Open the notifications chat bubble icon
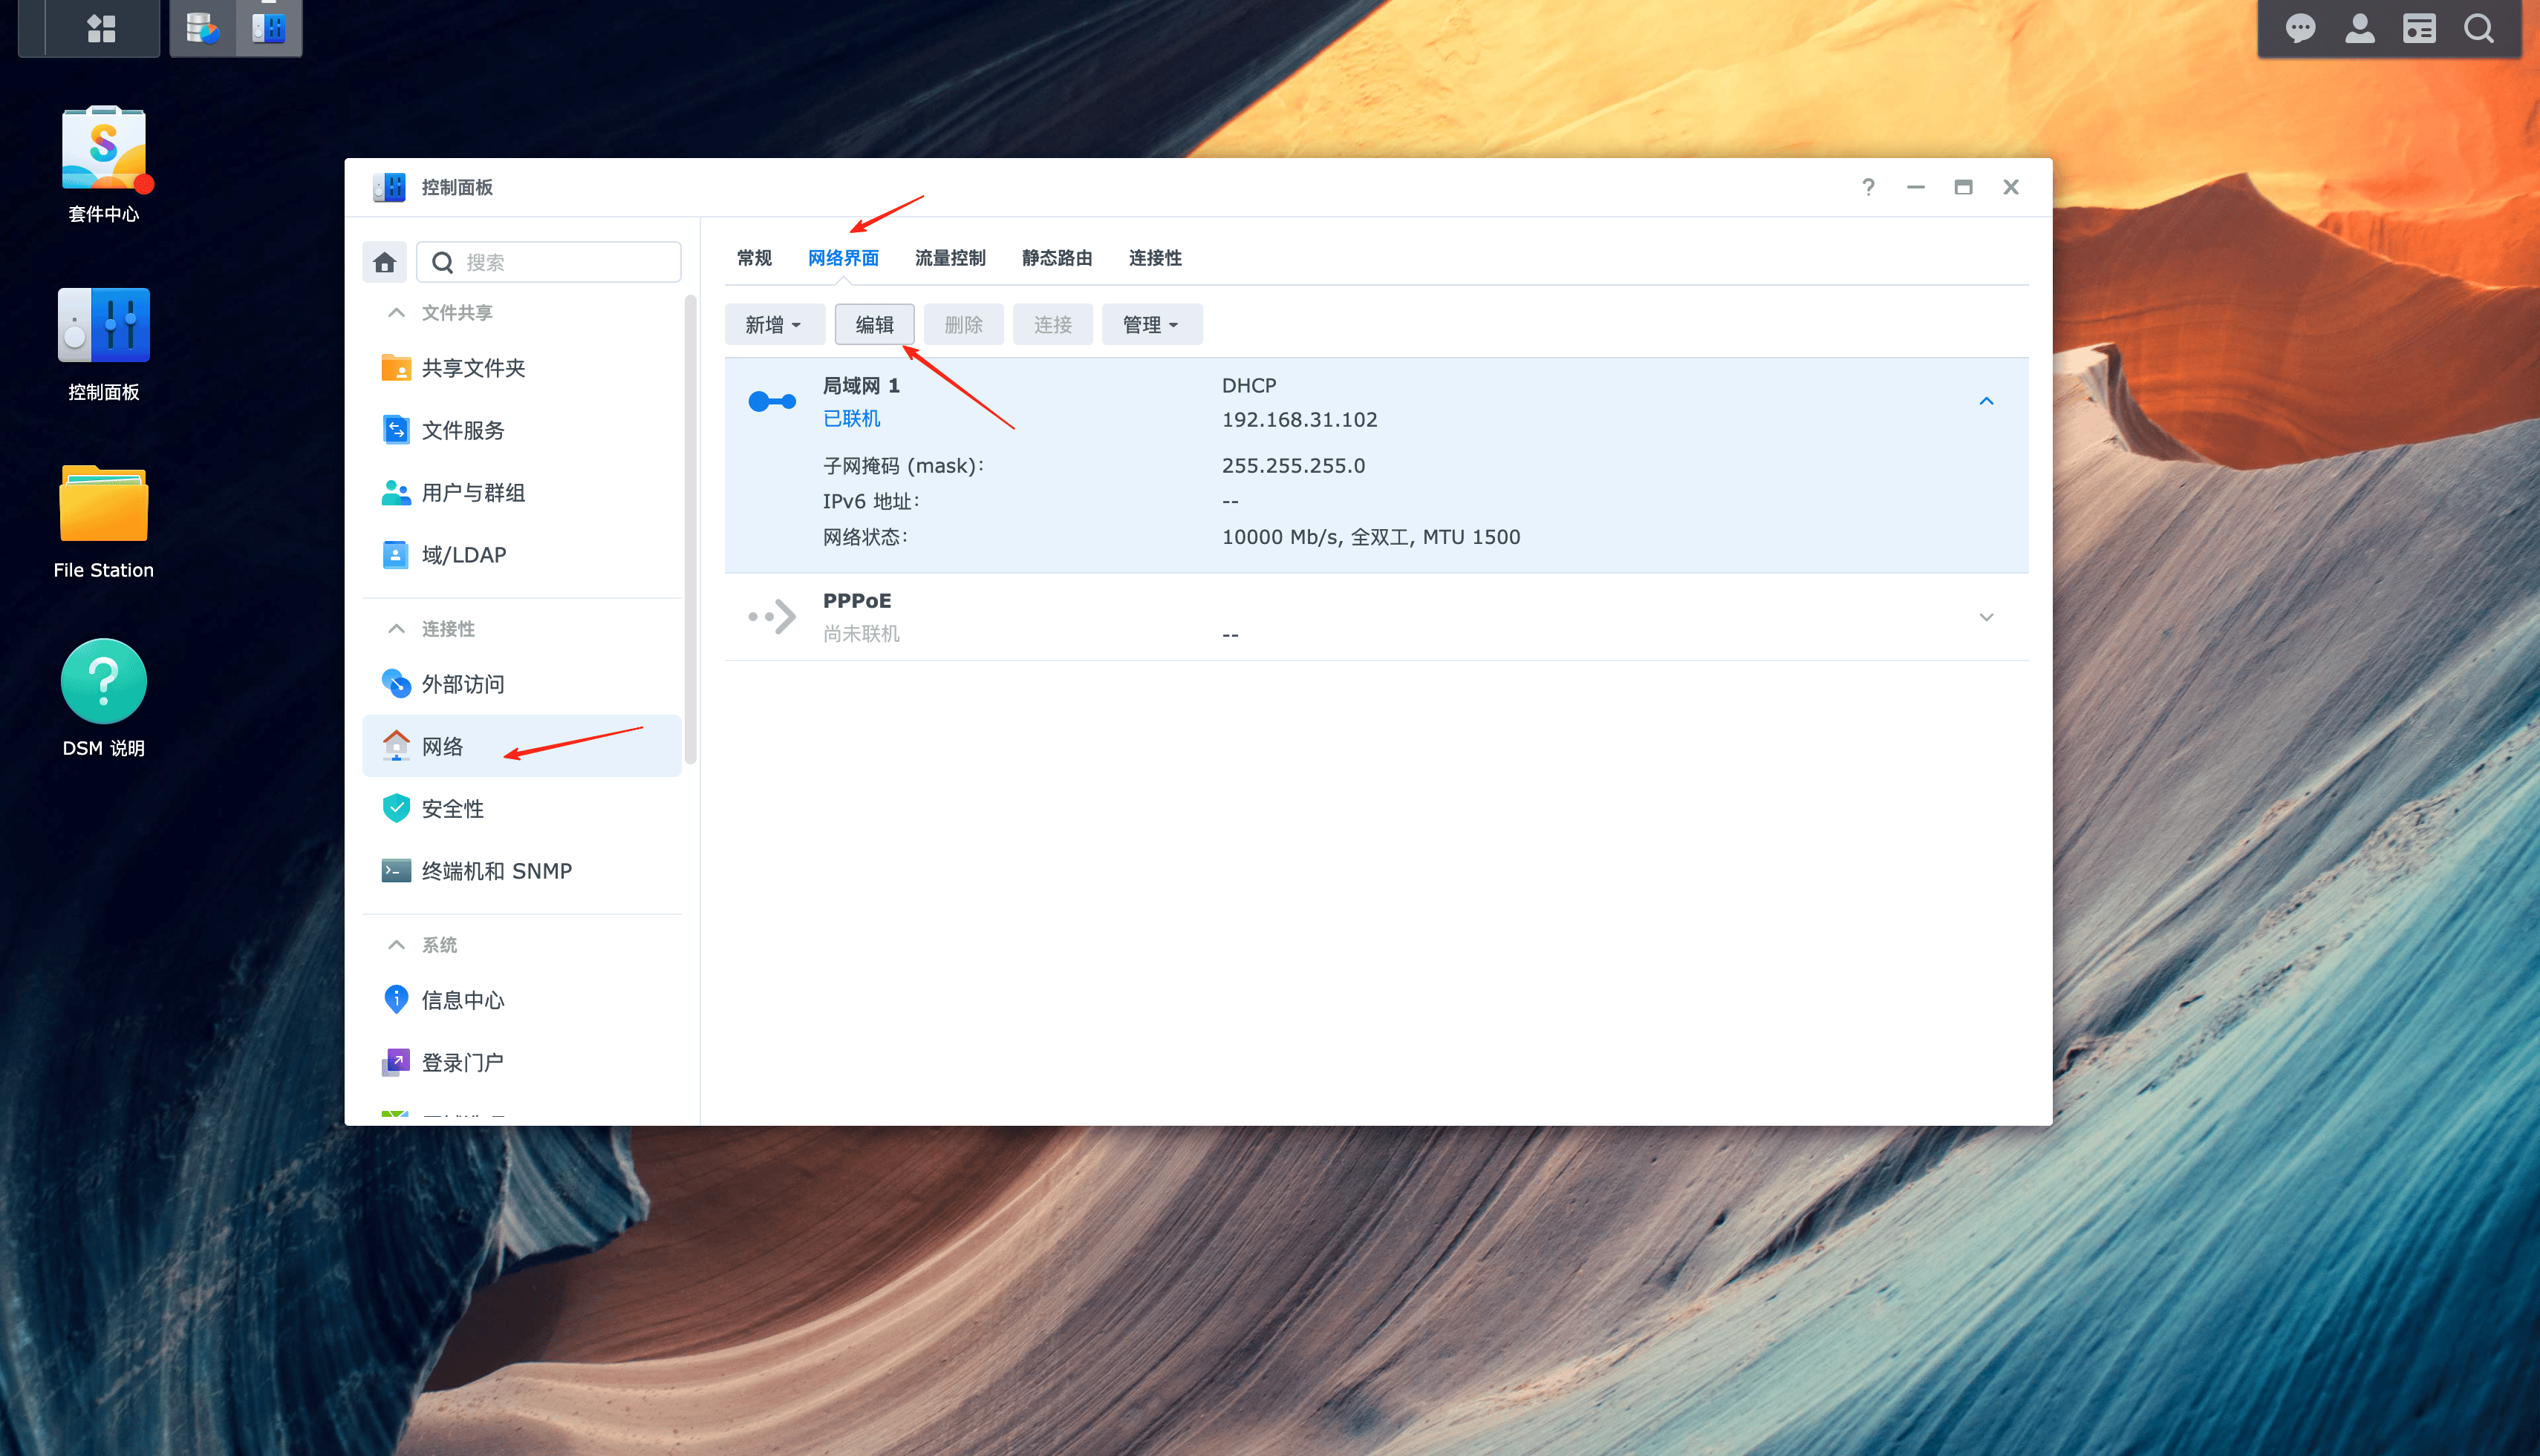 (x=2300, y=28)
